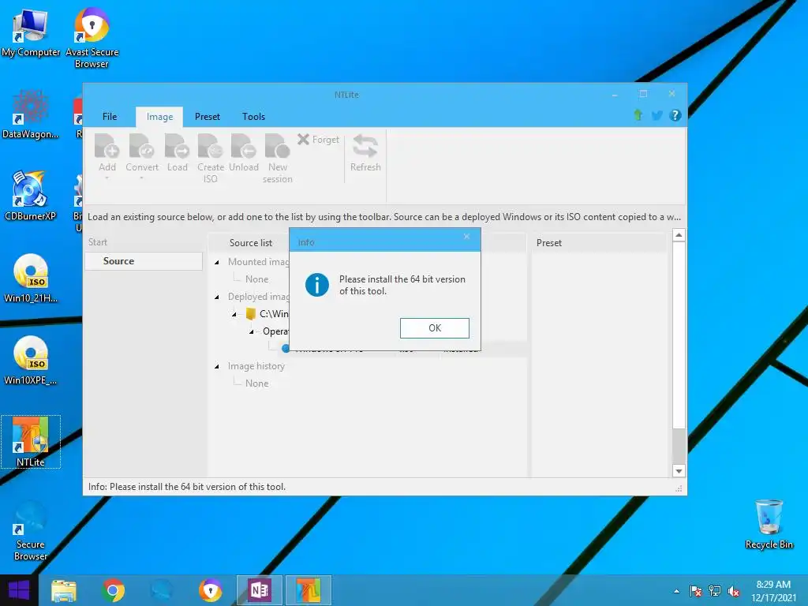
Task: Select Source in the left panel
Action: [144, 260]
